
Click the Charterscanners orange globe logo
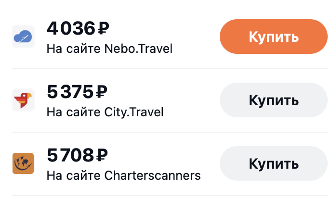23,163
